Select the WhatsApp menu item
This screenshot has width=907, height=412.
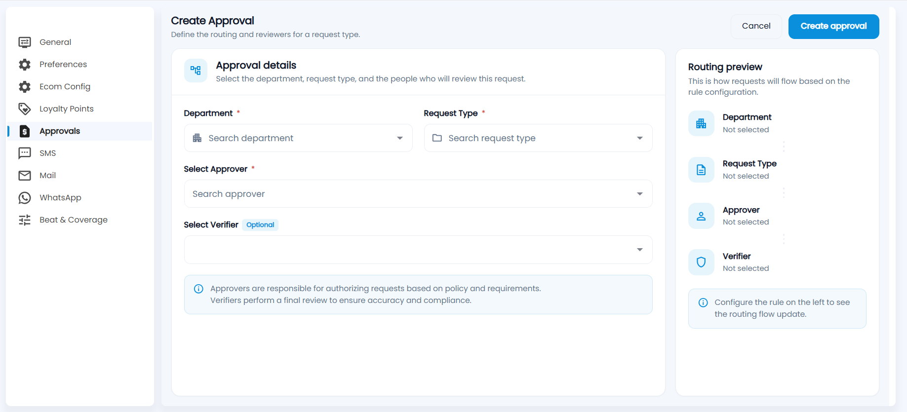[x=80, y=198]
